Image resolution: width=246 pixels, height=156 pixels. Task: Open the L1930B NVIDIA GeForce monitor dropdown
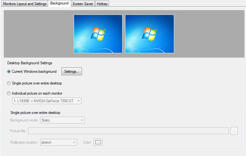coord(47,101)
